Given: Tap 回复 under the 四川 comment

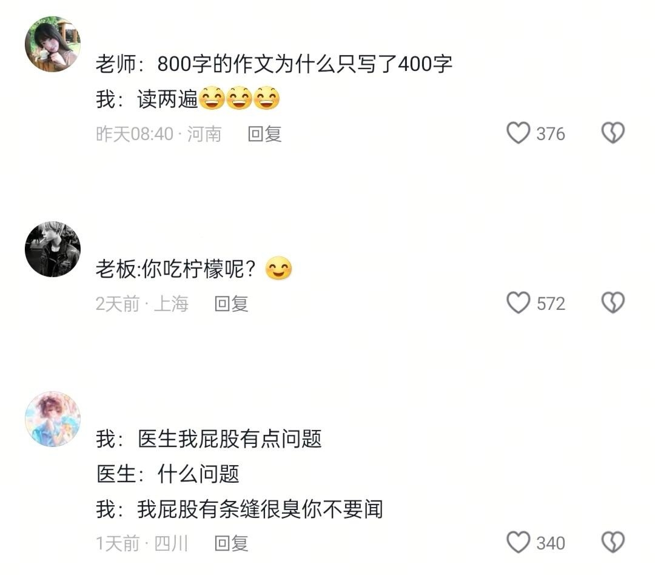Looking at the screenshot, I should point(231,543).
